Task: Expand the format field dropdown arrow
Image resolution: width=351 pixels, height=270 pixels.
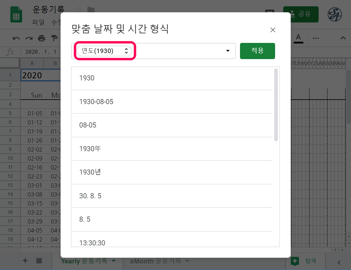Action: click(x=228, y=51)
